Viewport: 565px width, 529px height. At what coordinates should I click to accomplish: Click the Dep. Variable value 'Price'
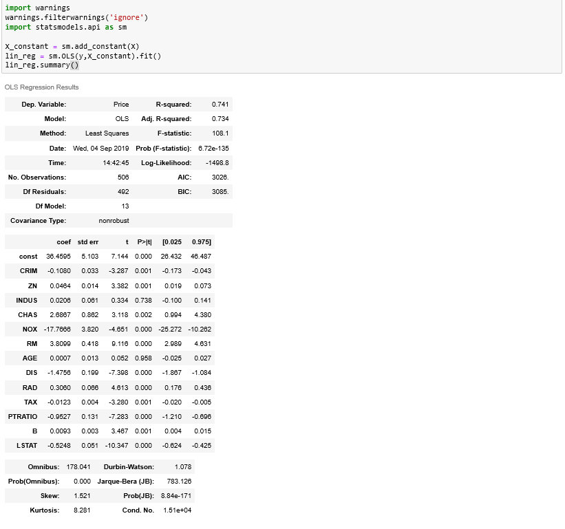[x=121, y=105]
